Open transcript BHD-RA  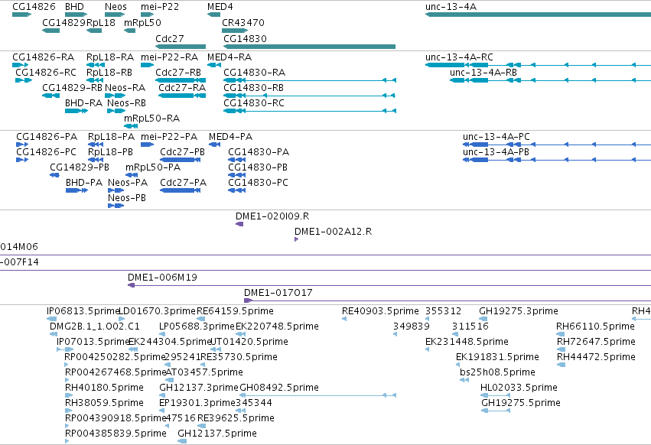(83, 103)
